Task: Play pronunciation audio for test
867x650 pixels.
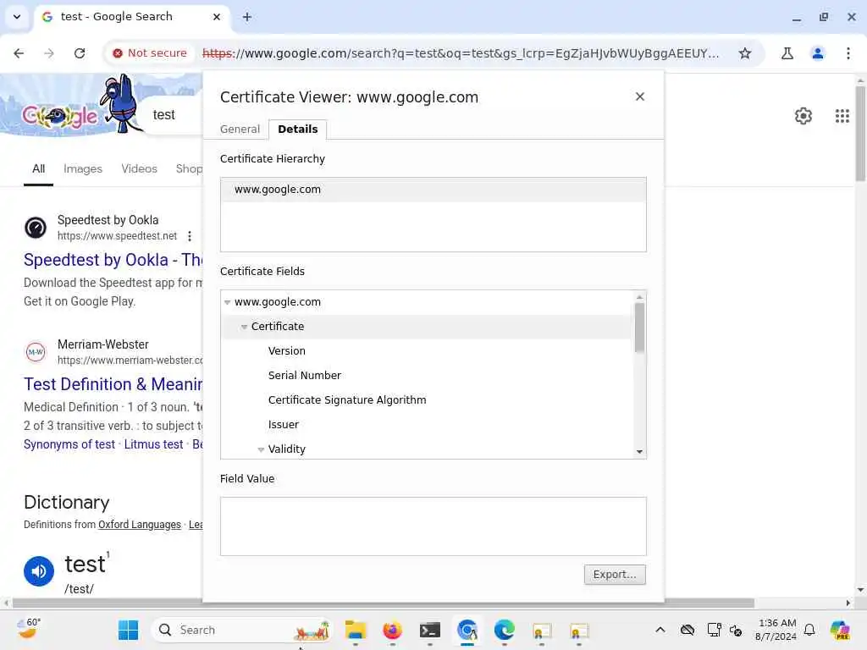Action: 39,571
